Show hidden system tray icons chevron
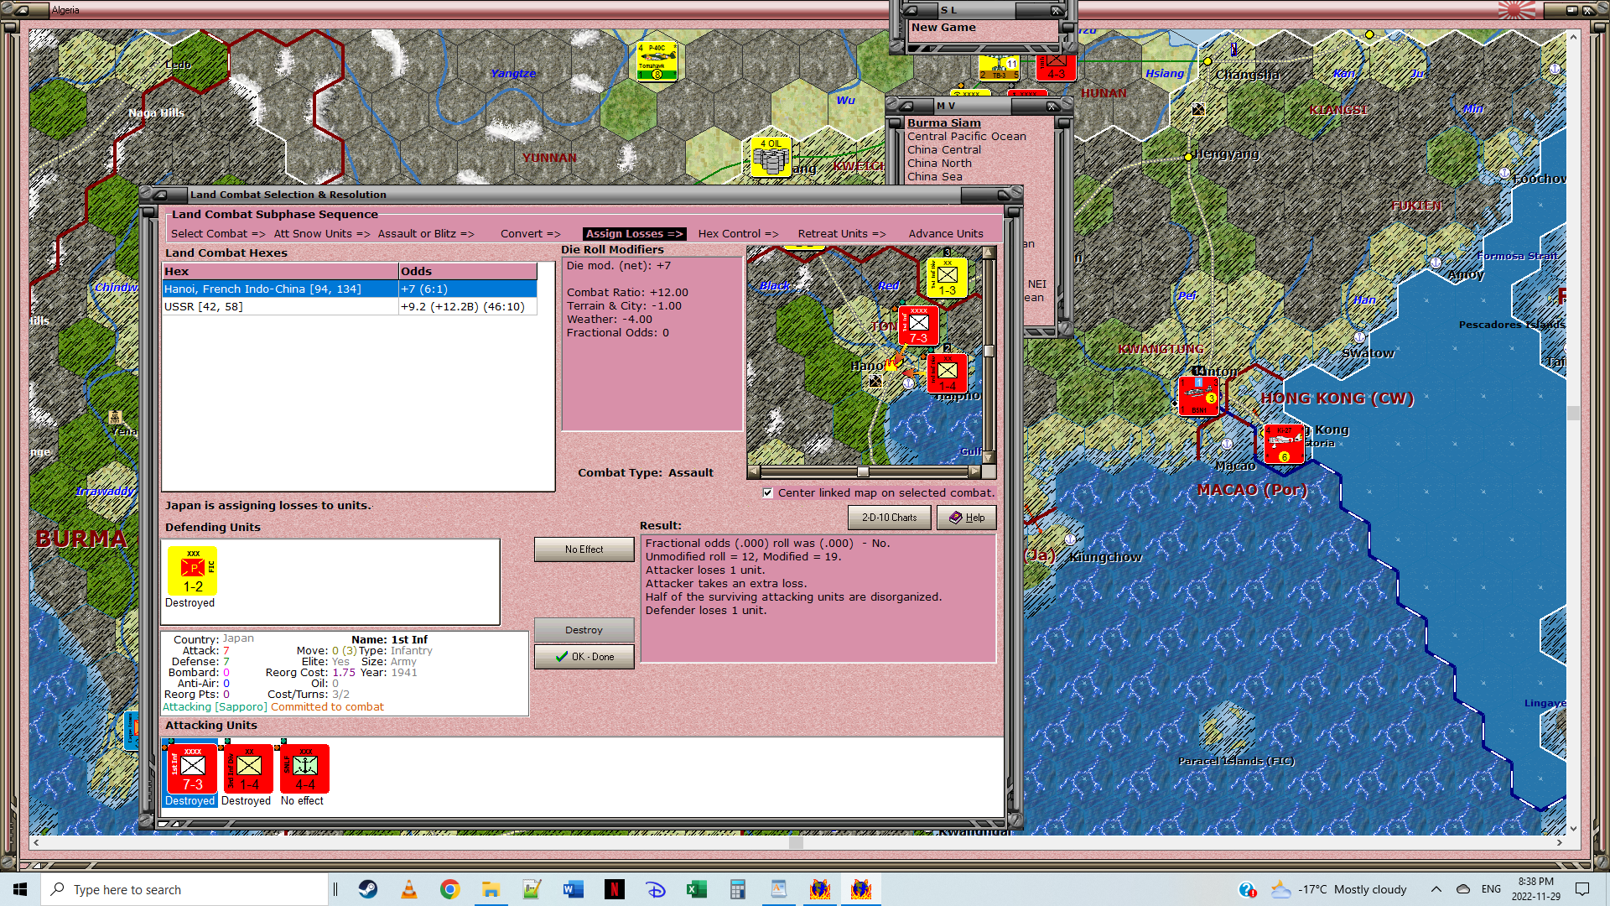 tap(1436, 889)
